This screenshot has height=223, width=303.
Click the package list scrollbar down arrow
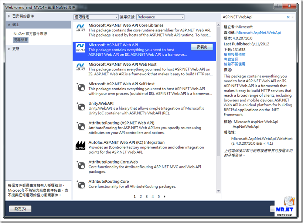point(218,191)
